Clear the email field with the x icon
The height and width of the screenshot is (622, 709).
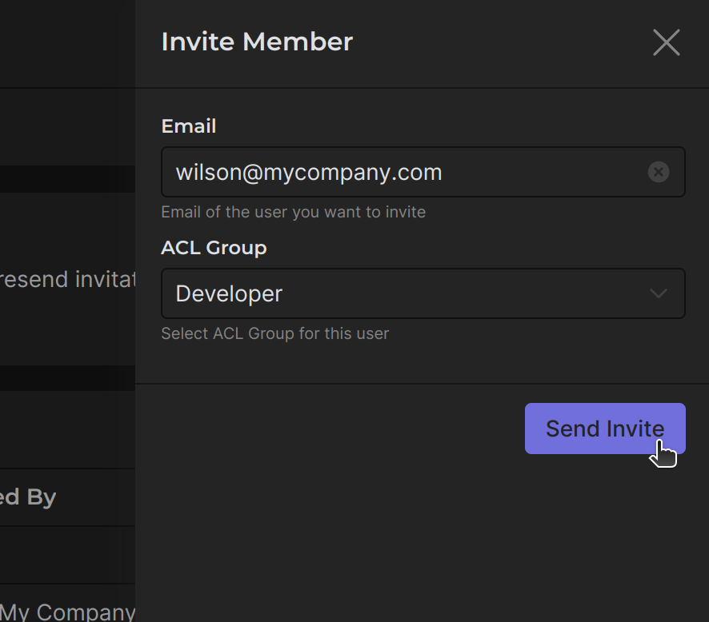(x=658, y=172)
